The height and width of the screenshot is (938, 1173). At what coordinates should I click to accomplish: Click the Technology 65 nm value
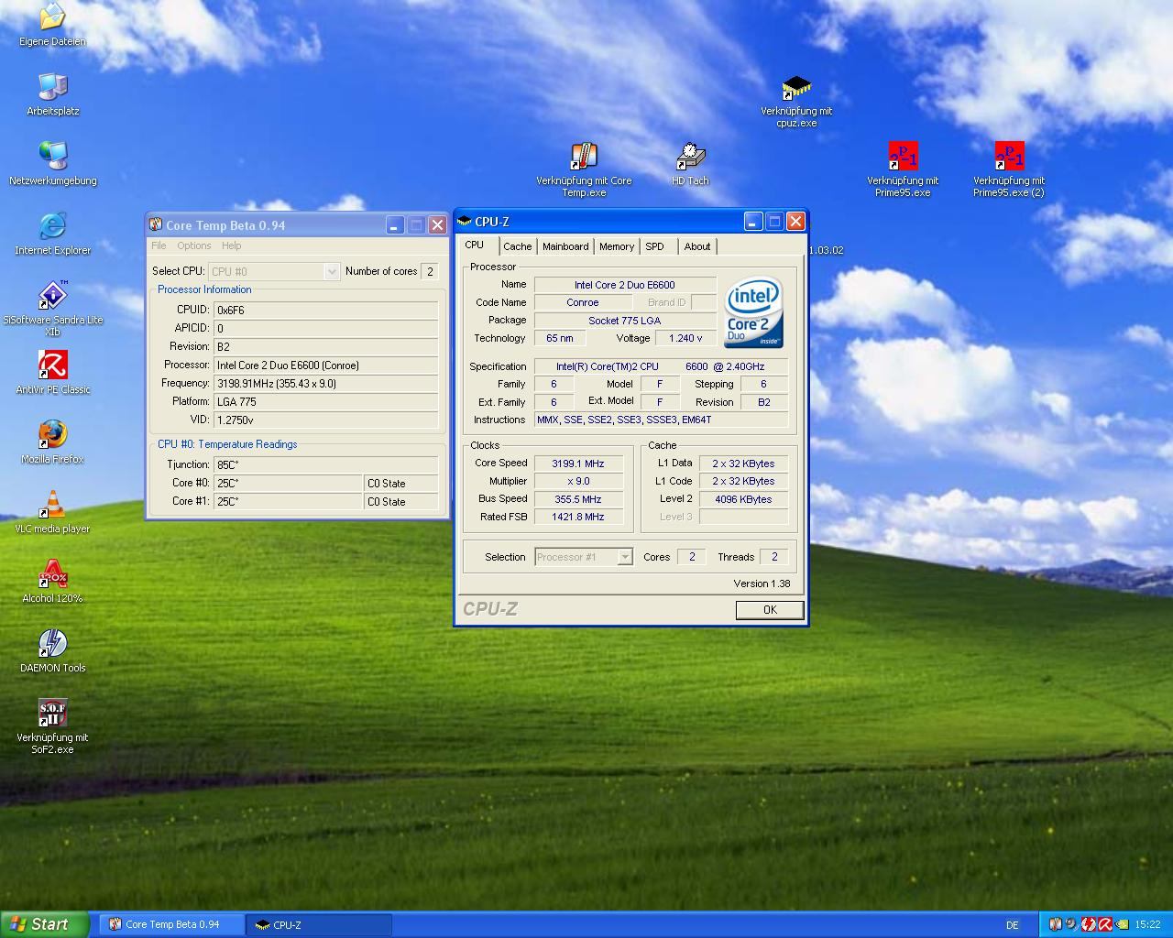559,338
